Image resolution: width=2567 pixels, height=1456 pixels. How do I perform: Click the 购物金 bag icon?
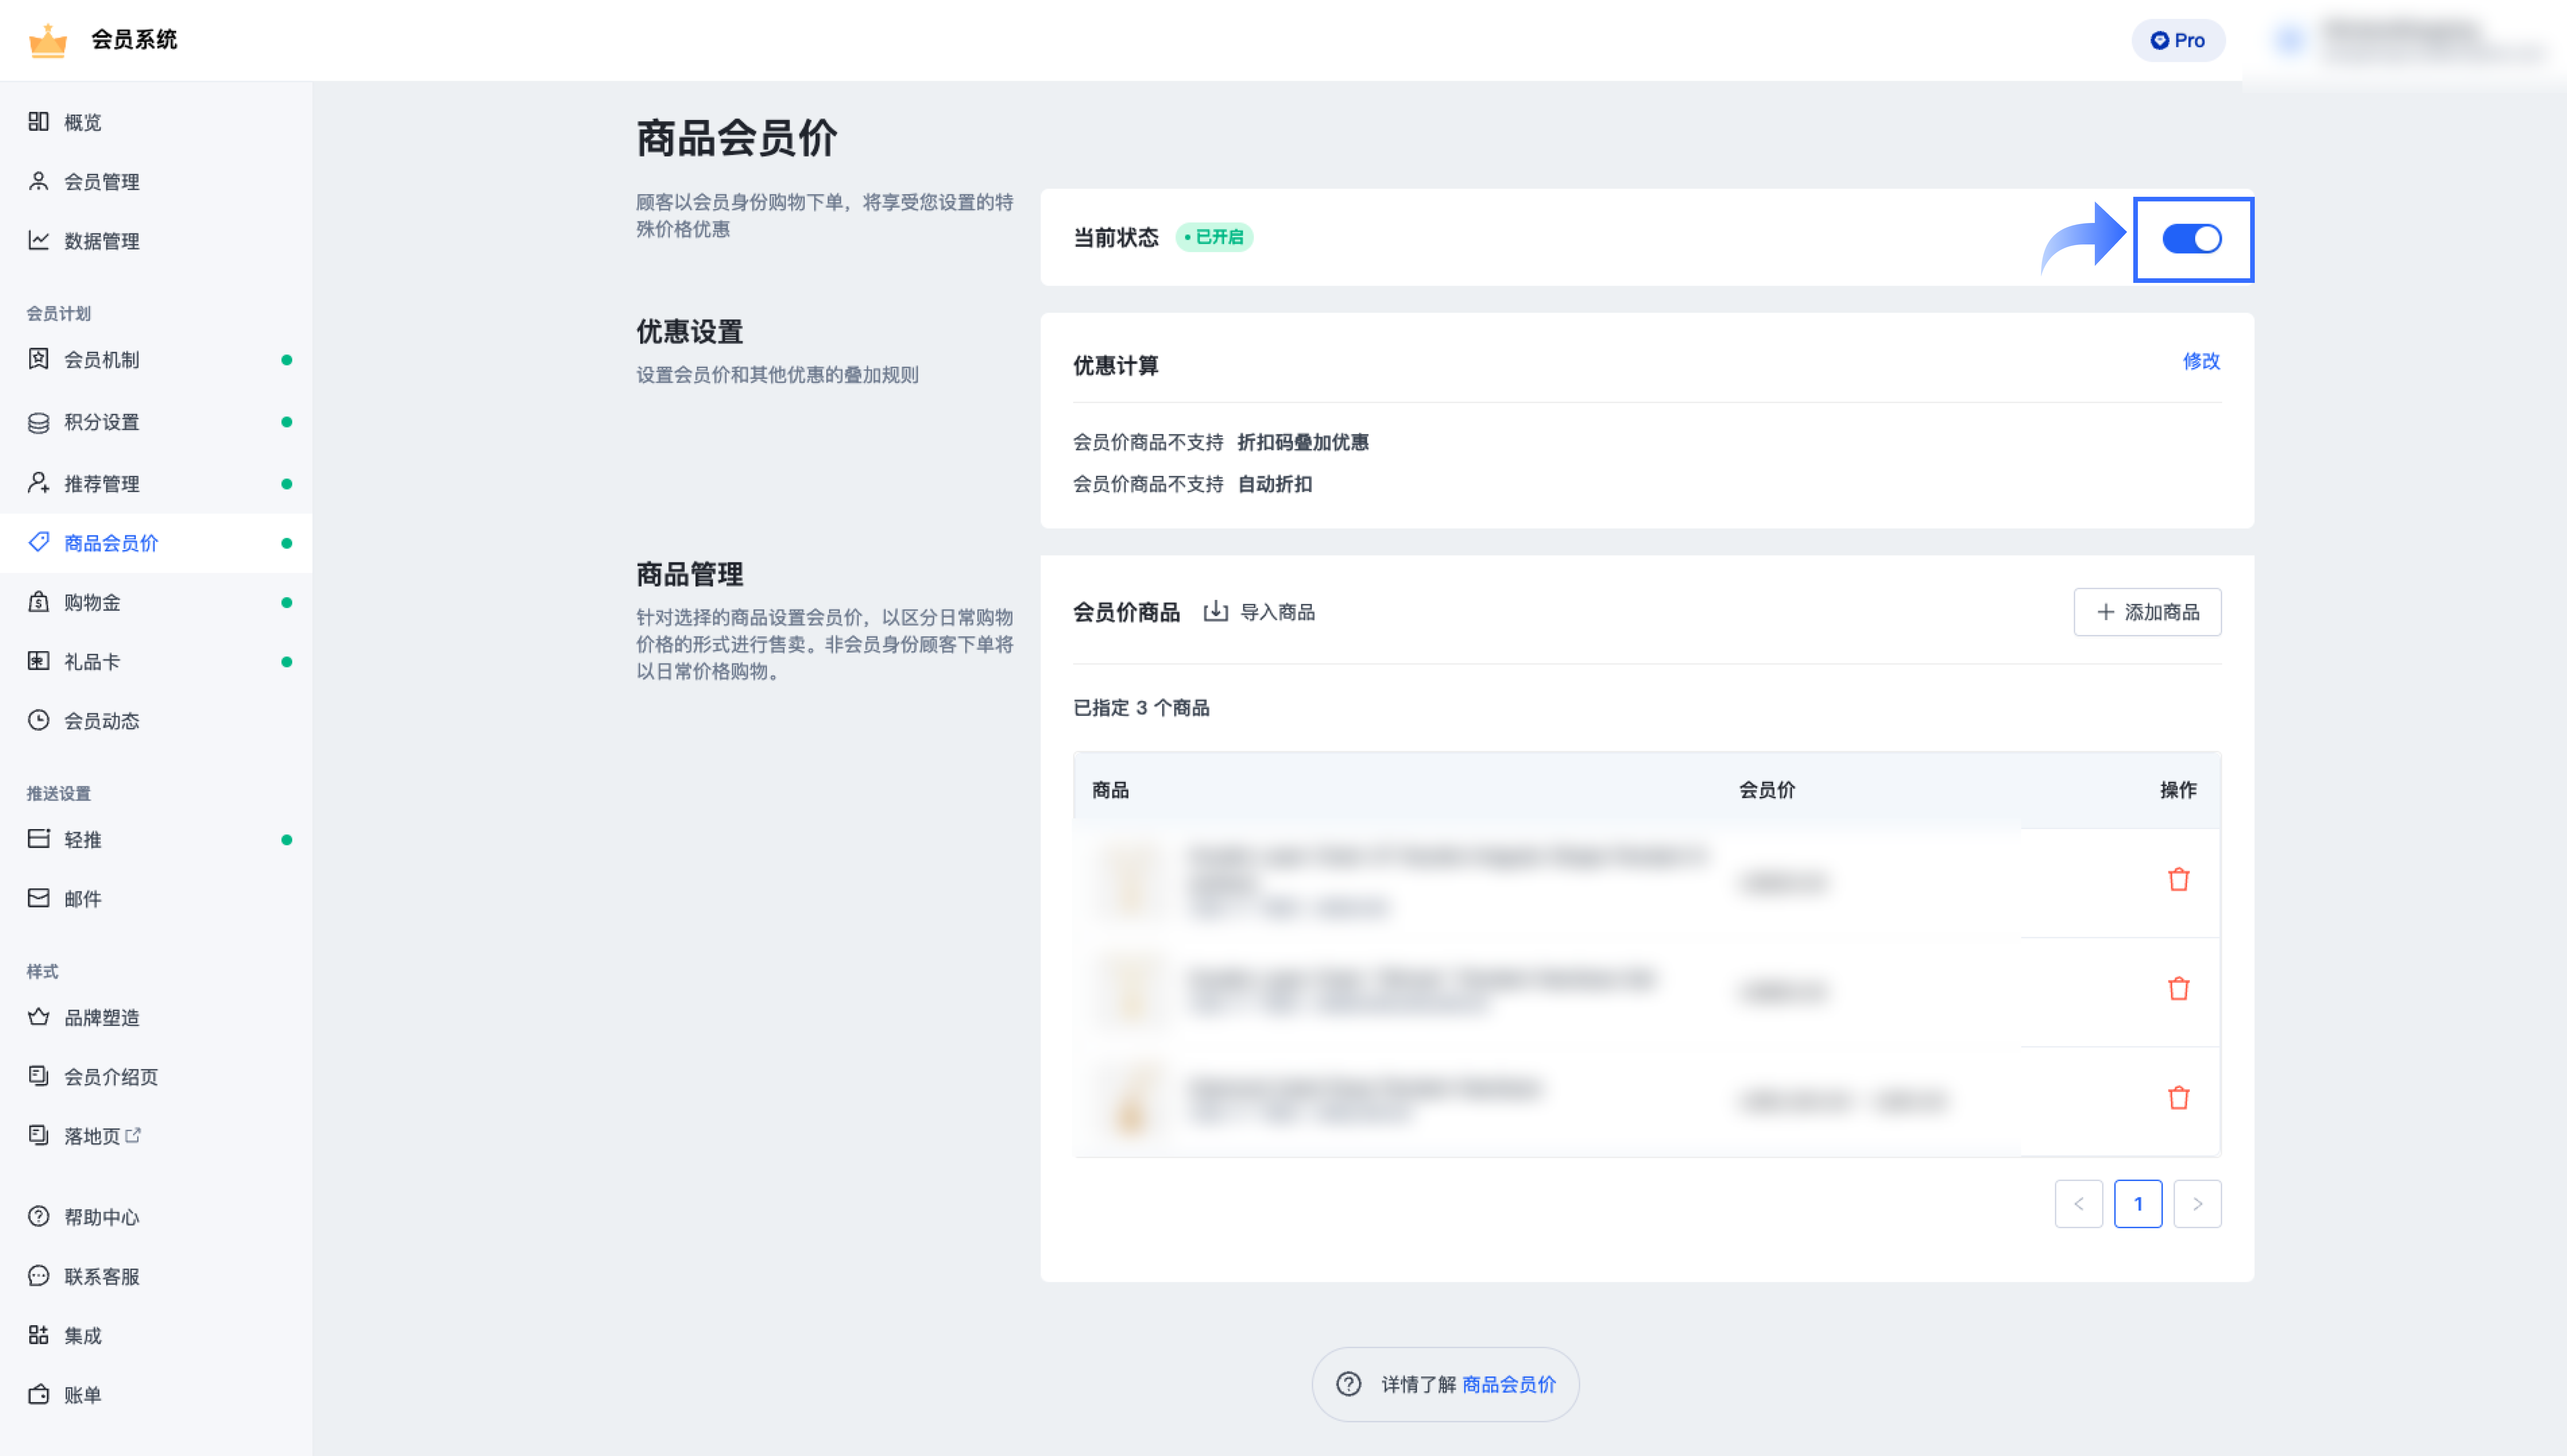[38, 602]
